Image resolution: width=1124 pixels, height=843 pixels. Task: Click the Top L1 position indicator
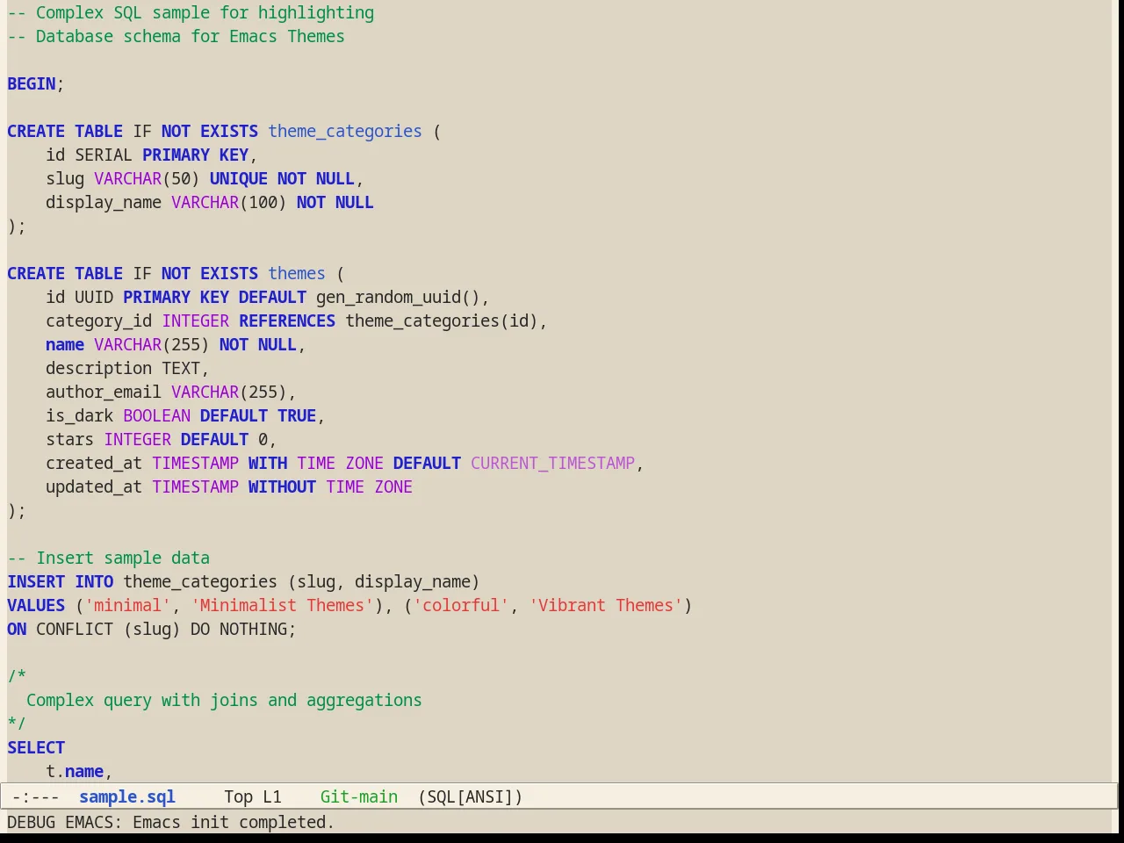[253, 796]
